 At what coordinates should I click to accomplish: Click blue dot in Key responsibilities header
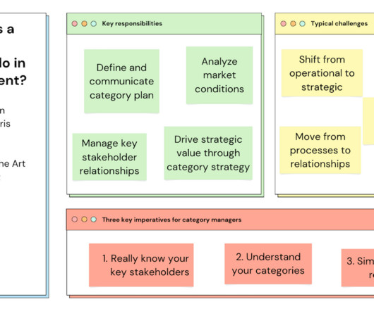(94, 23)
